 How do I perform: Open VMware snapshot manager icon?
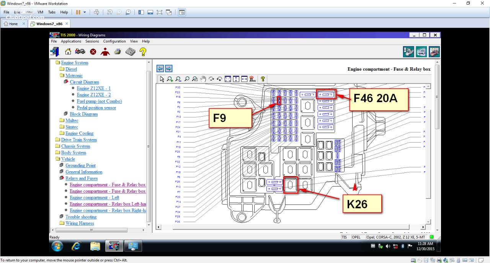pos(128,12)
